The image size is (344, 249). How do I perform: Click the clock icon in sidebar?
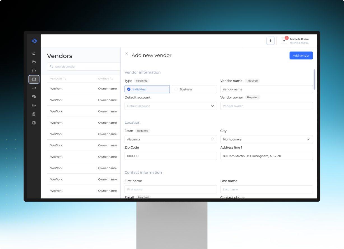[34, 71]
